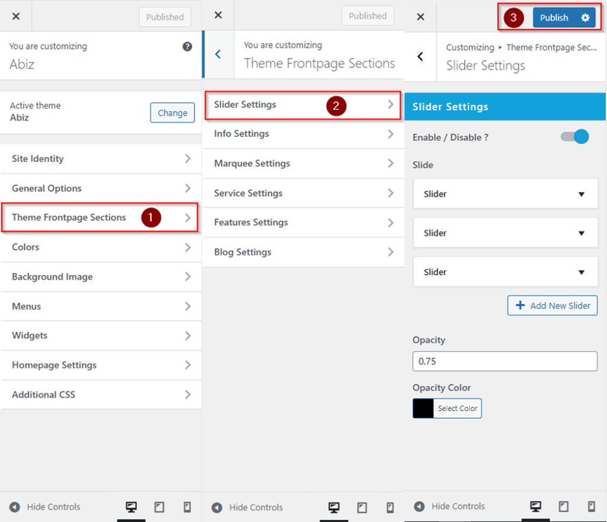Toggle the slider Enable / Disable switch
Screen dimensions: 607x522
pyautogui.click(x=574, y=136)
